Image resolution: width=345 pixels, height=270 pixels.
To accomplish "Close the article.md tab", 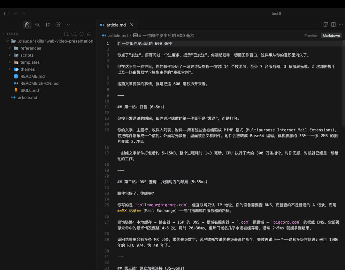I will (132, 25).
